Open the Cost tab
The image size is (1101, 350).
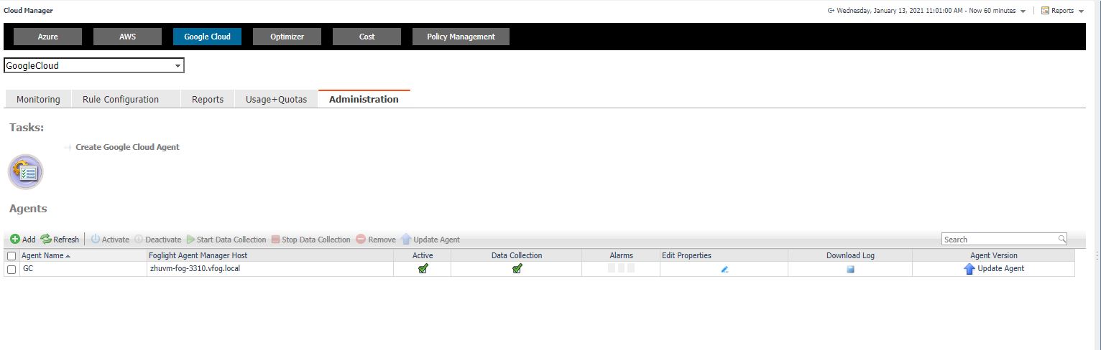(367, 37)
